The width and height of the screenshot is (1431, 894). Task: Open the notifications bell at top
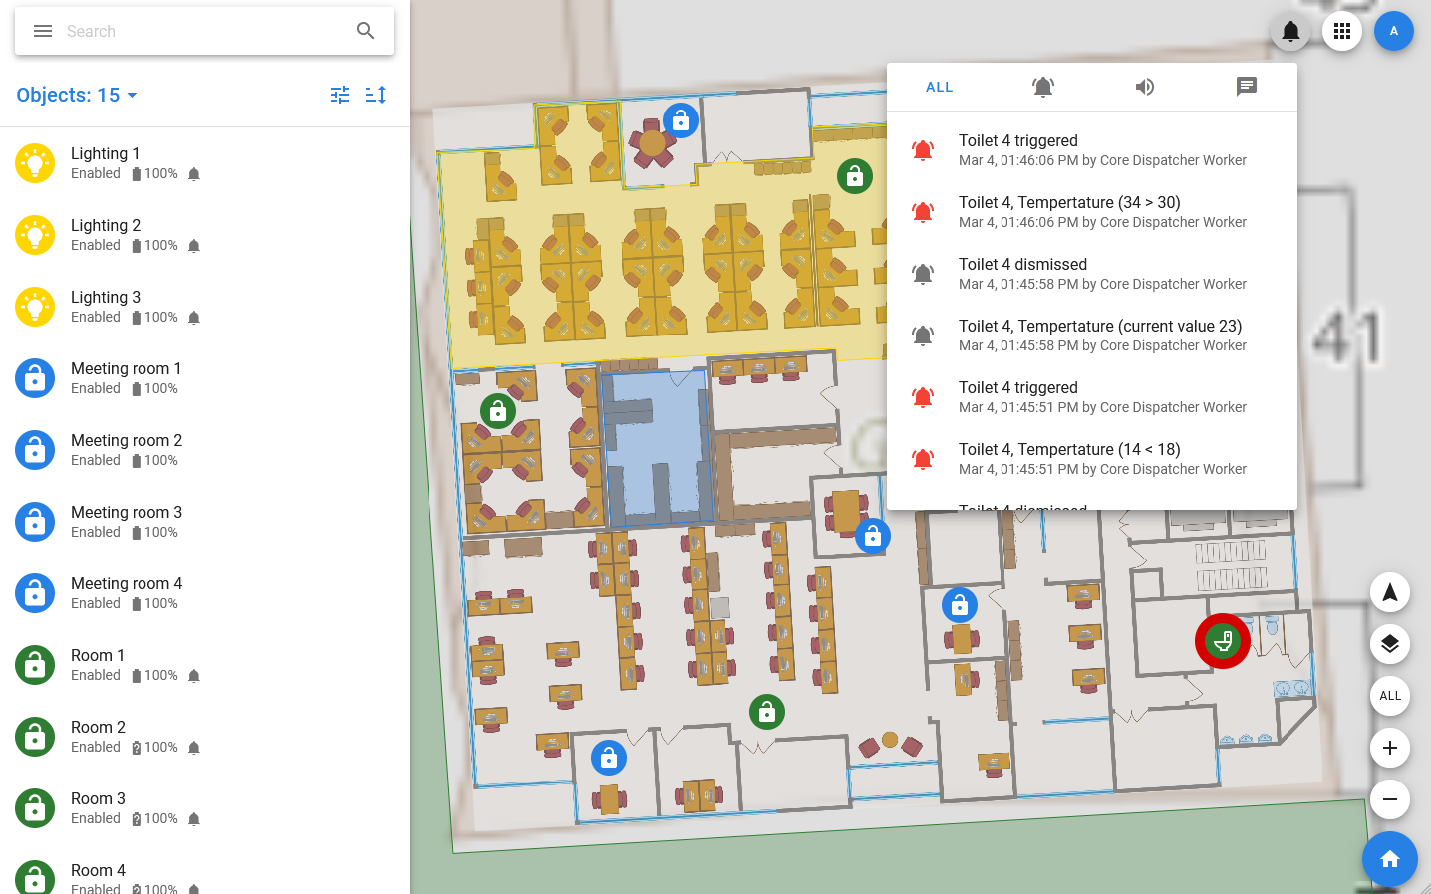[1290, 31]
